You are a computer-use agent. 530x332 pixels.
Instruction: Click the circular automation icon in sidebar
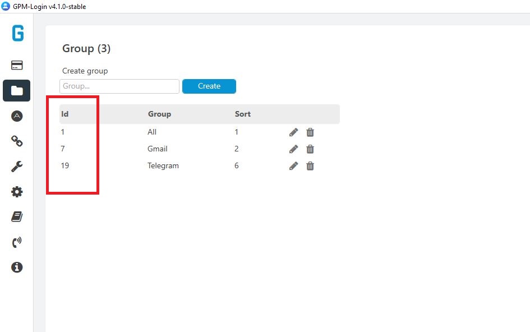coord(17,116)
